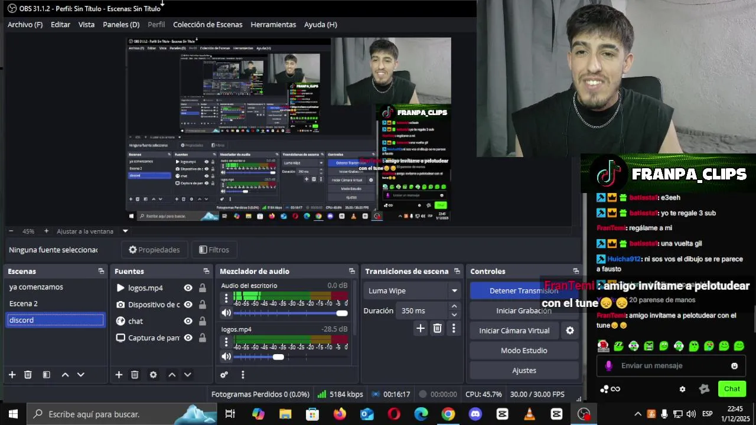Open Filtros button

[214, 250]
